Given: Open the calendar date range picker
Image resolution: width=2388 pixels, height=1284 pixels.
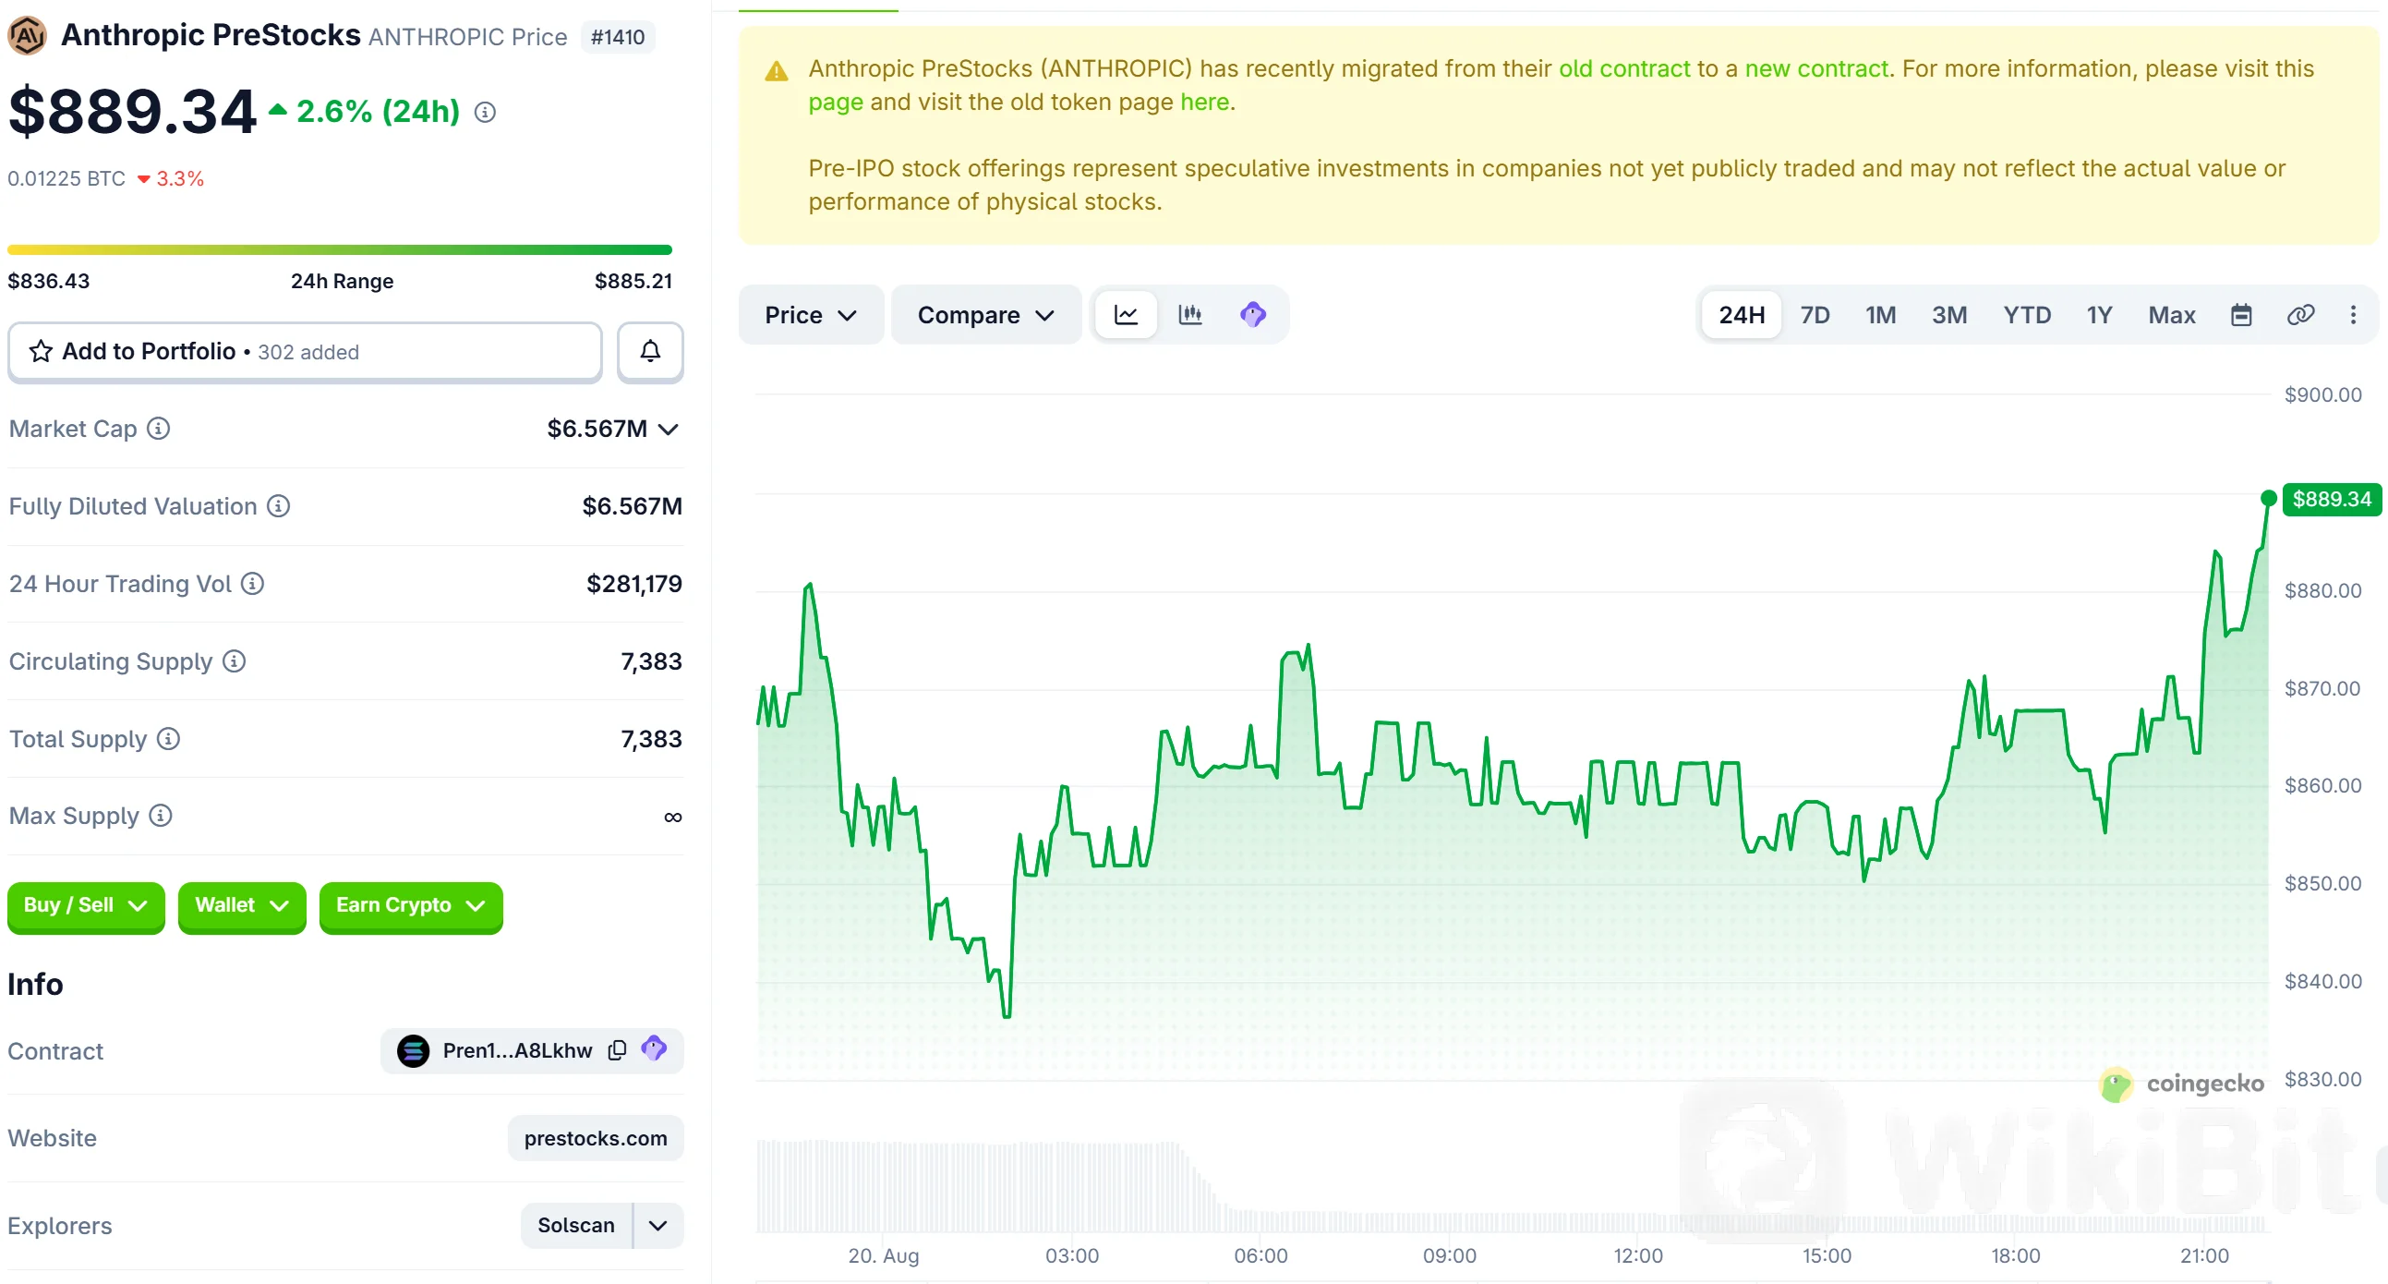Looking at the screenshot, I should [x=2240, y=315].
